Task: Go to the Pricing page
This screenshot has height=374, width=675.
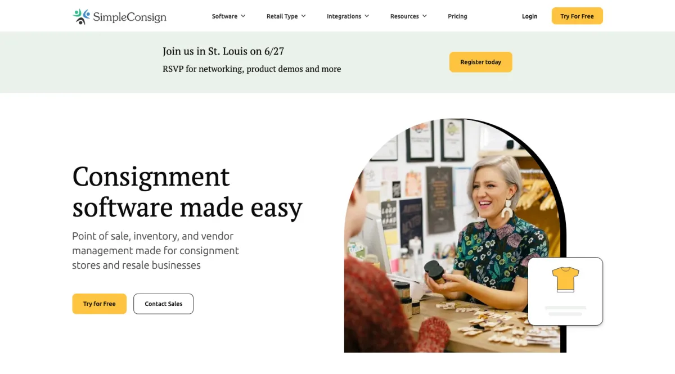Action: click(x=457, y=16)
